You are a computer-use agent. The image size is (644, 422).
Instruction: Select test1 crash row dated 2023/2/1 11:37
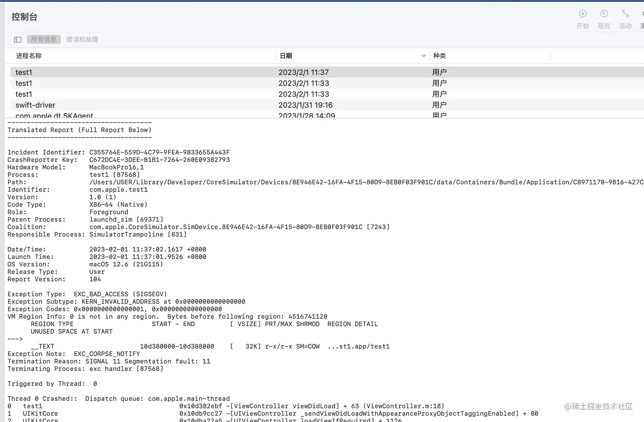327,72
